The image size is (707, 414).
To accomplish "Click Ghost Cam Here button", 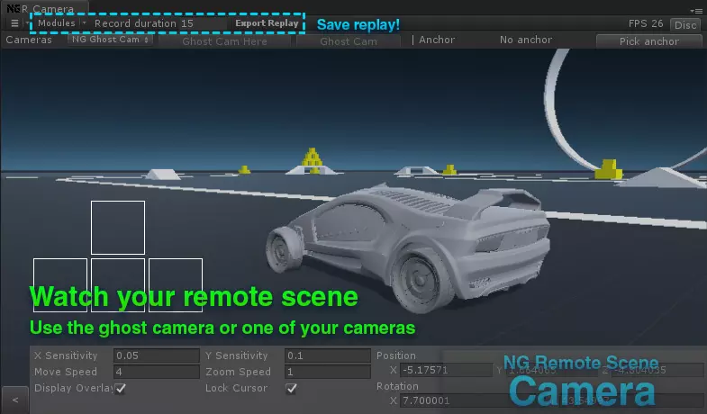I will coord(224,41).
